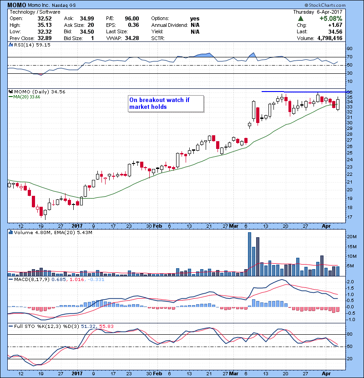Click the EPS value 0.36
This screenshot has width=364, height=378.
tap(133, 25)
